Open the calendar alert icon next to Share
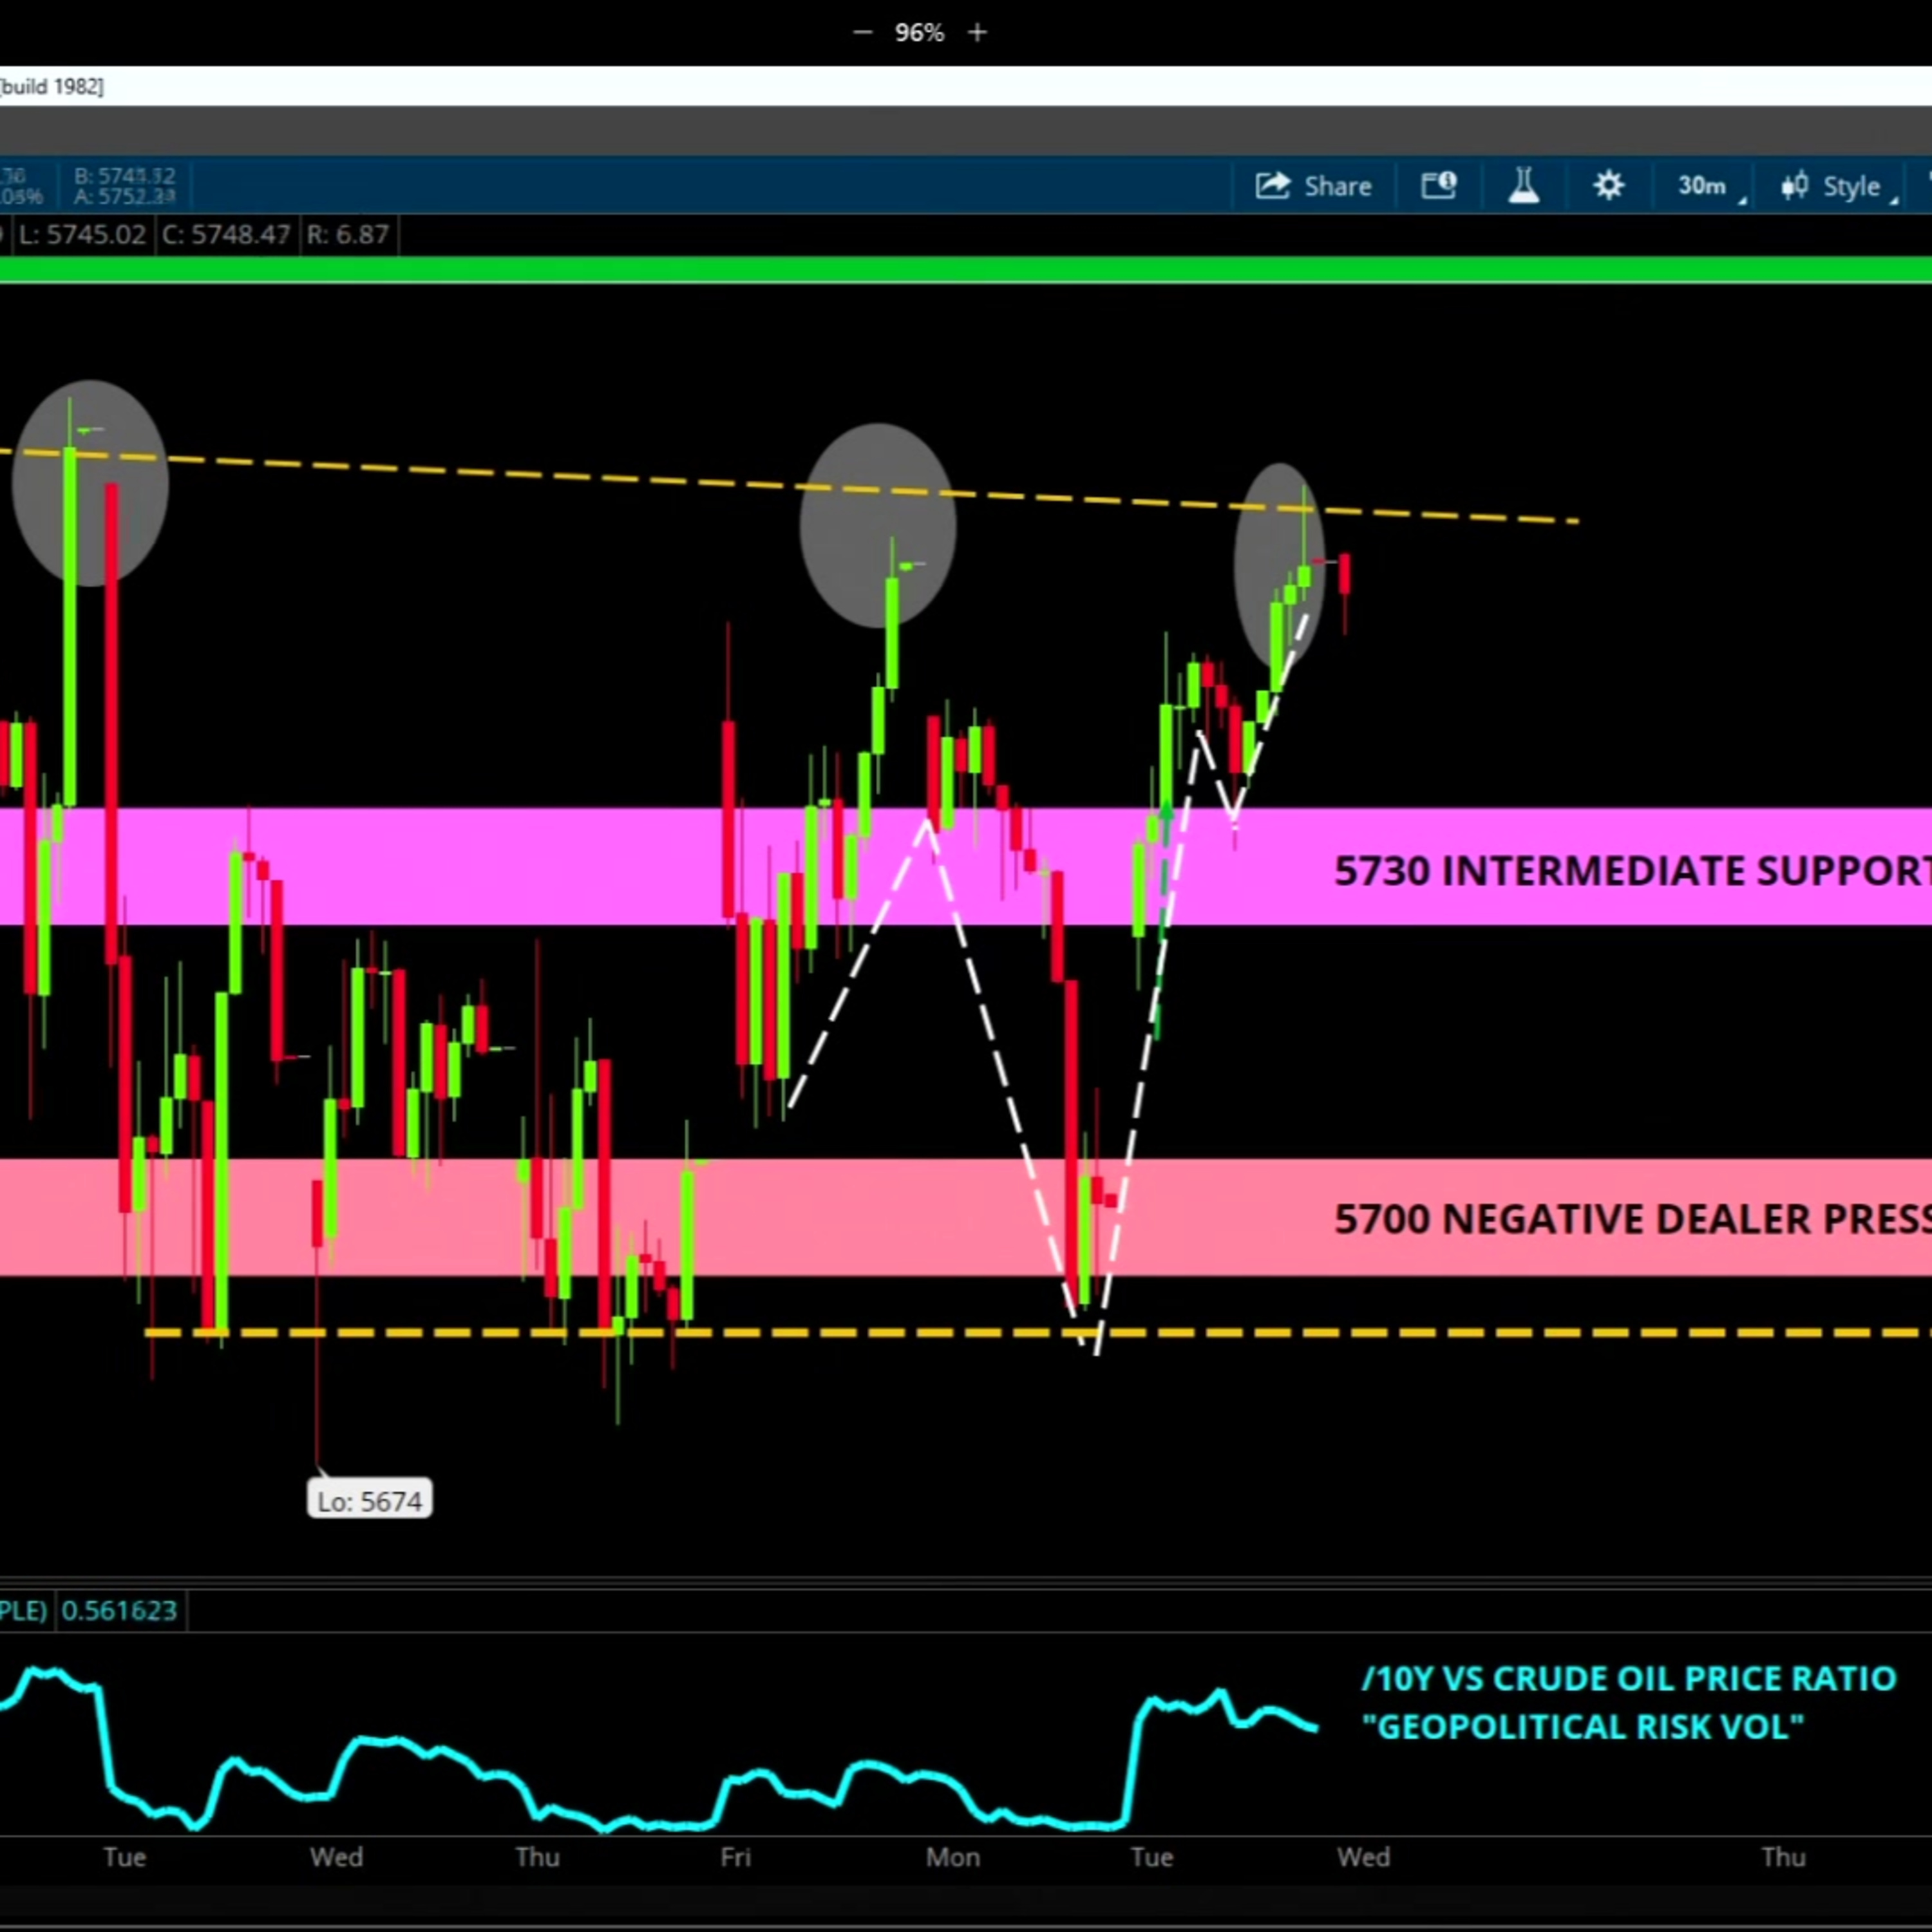 pyautogui.click(x=1439, y=186)
